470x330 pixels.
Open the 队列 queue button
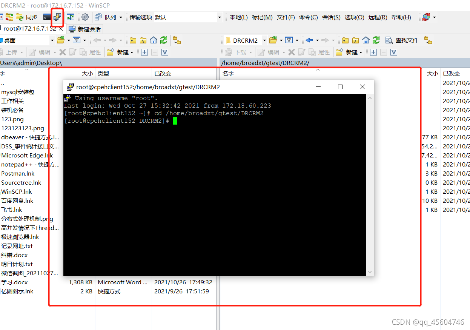(106, 17)
